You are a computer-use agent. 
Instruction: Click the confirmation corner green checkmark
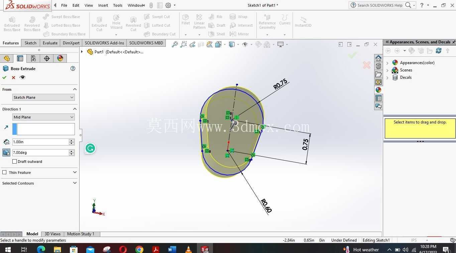point(352,55)
